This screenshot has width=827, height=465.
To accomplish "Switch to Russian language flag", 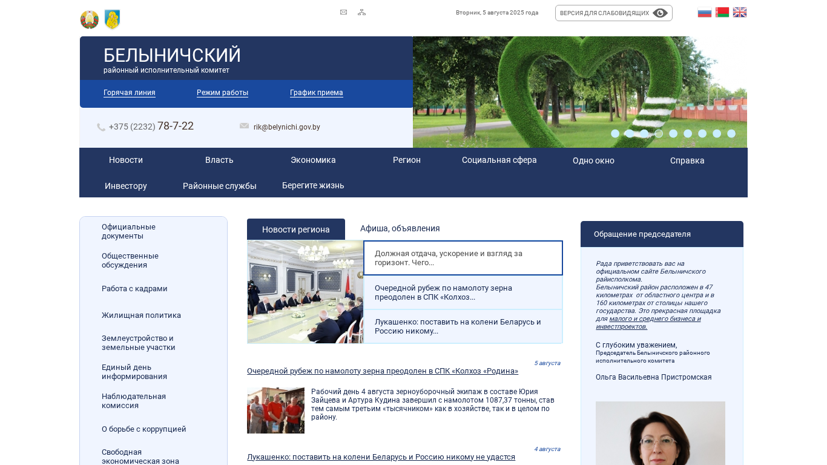I will (705, 12).
